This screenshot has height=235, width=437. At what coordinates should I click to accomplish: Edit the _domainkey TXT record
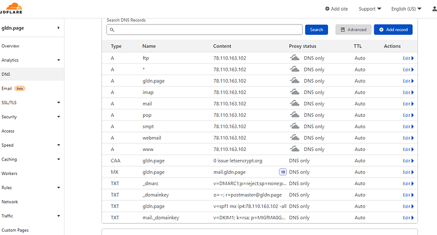408,195
